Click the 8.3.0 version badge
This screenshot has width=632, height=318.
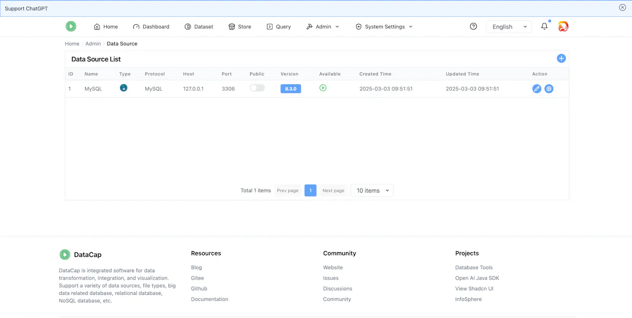(x=291, y=89)
